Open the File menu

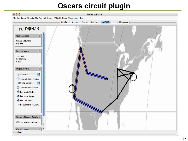click(14, 18)
